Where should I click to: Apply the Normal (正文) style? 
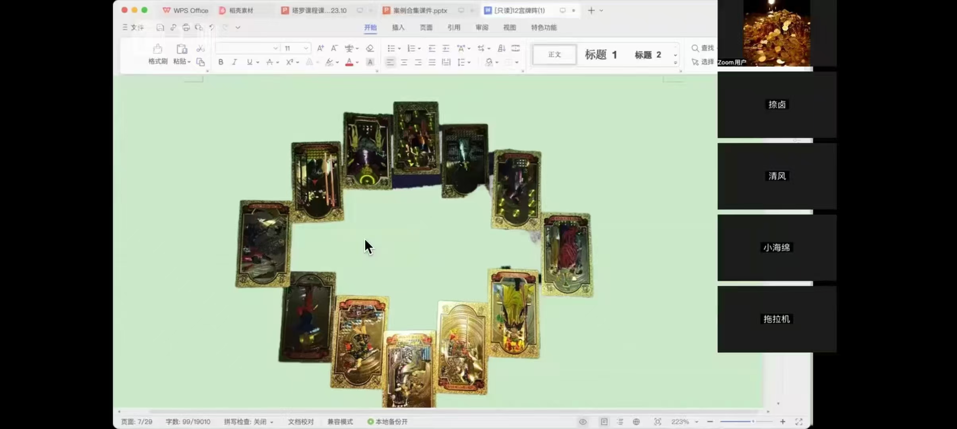554,54
